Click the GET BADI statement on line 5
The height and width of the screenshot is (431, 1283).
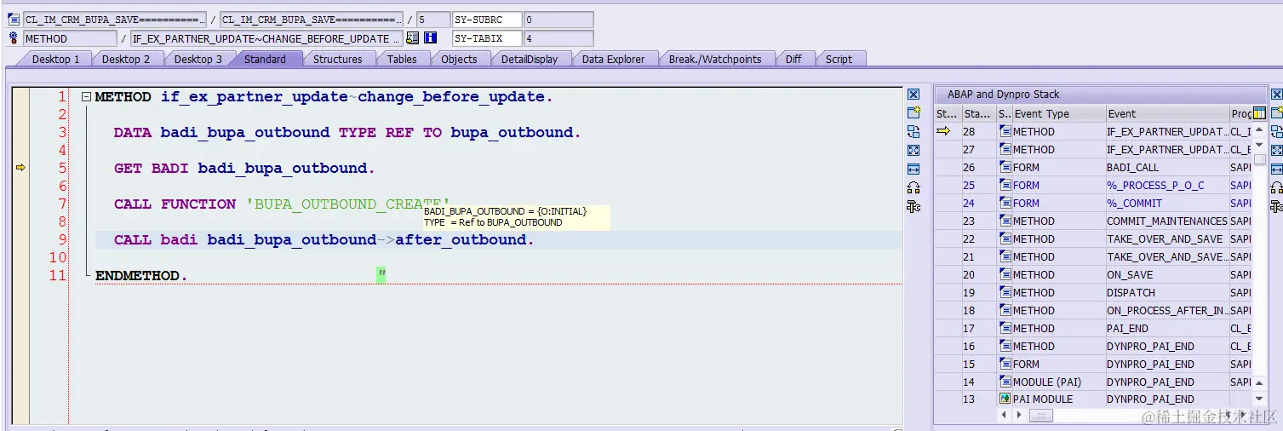click(244, 169)
